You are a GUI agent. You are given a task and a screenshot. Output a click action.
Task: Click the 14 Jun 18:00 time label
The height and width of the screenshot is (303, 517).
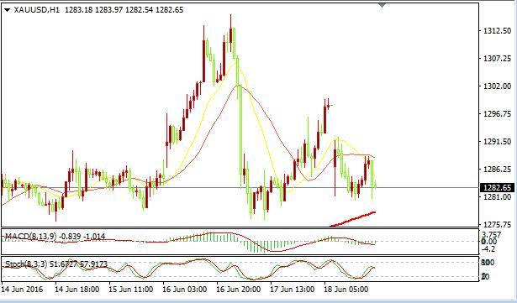[76, 290]
